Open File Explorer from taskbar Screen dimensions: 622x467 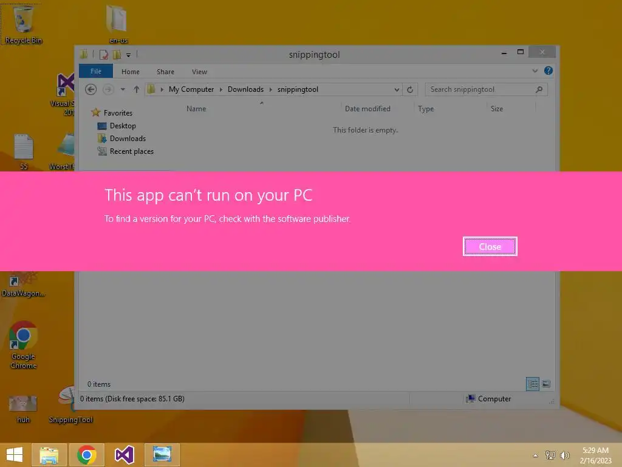(49, 455)
